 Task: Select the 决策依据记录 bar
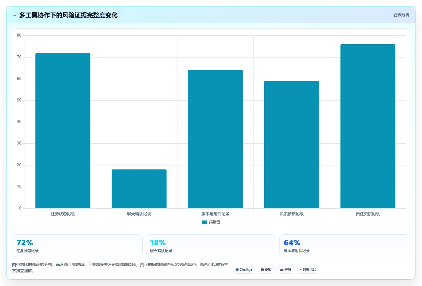292,145
